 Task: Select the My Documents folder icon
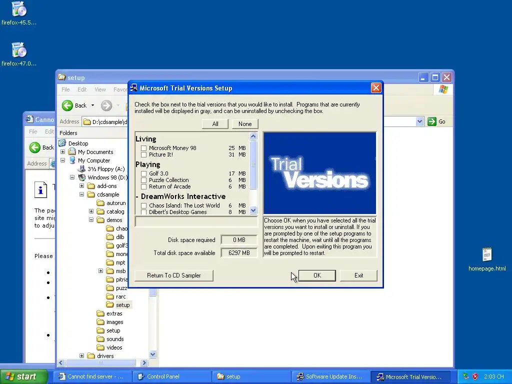[72, 152]
